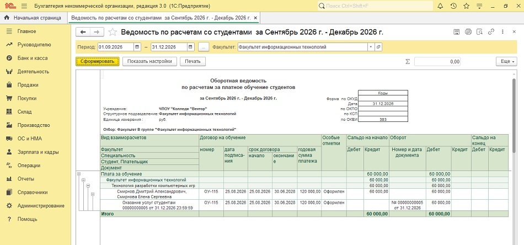Click the Сформировать button
Viewport: 524px width, 245px height.
pyautogui.click(x=97, y=61)
